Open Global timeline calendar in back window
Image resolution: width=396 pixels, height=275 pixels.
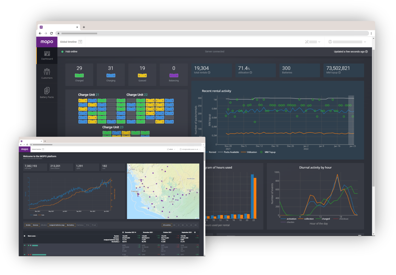tap(80, 42)
